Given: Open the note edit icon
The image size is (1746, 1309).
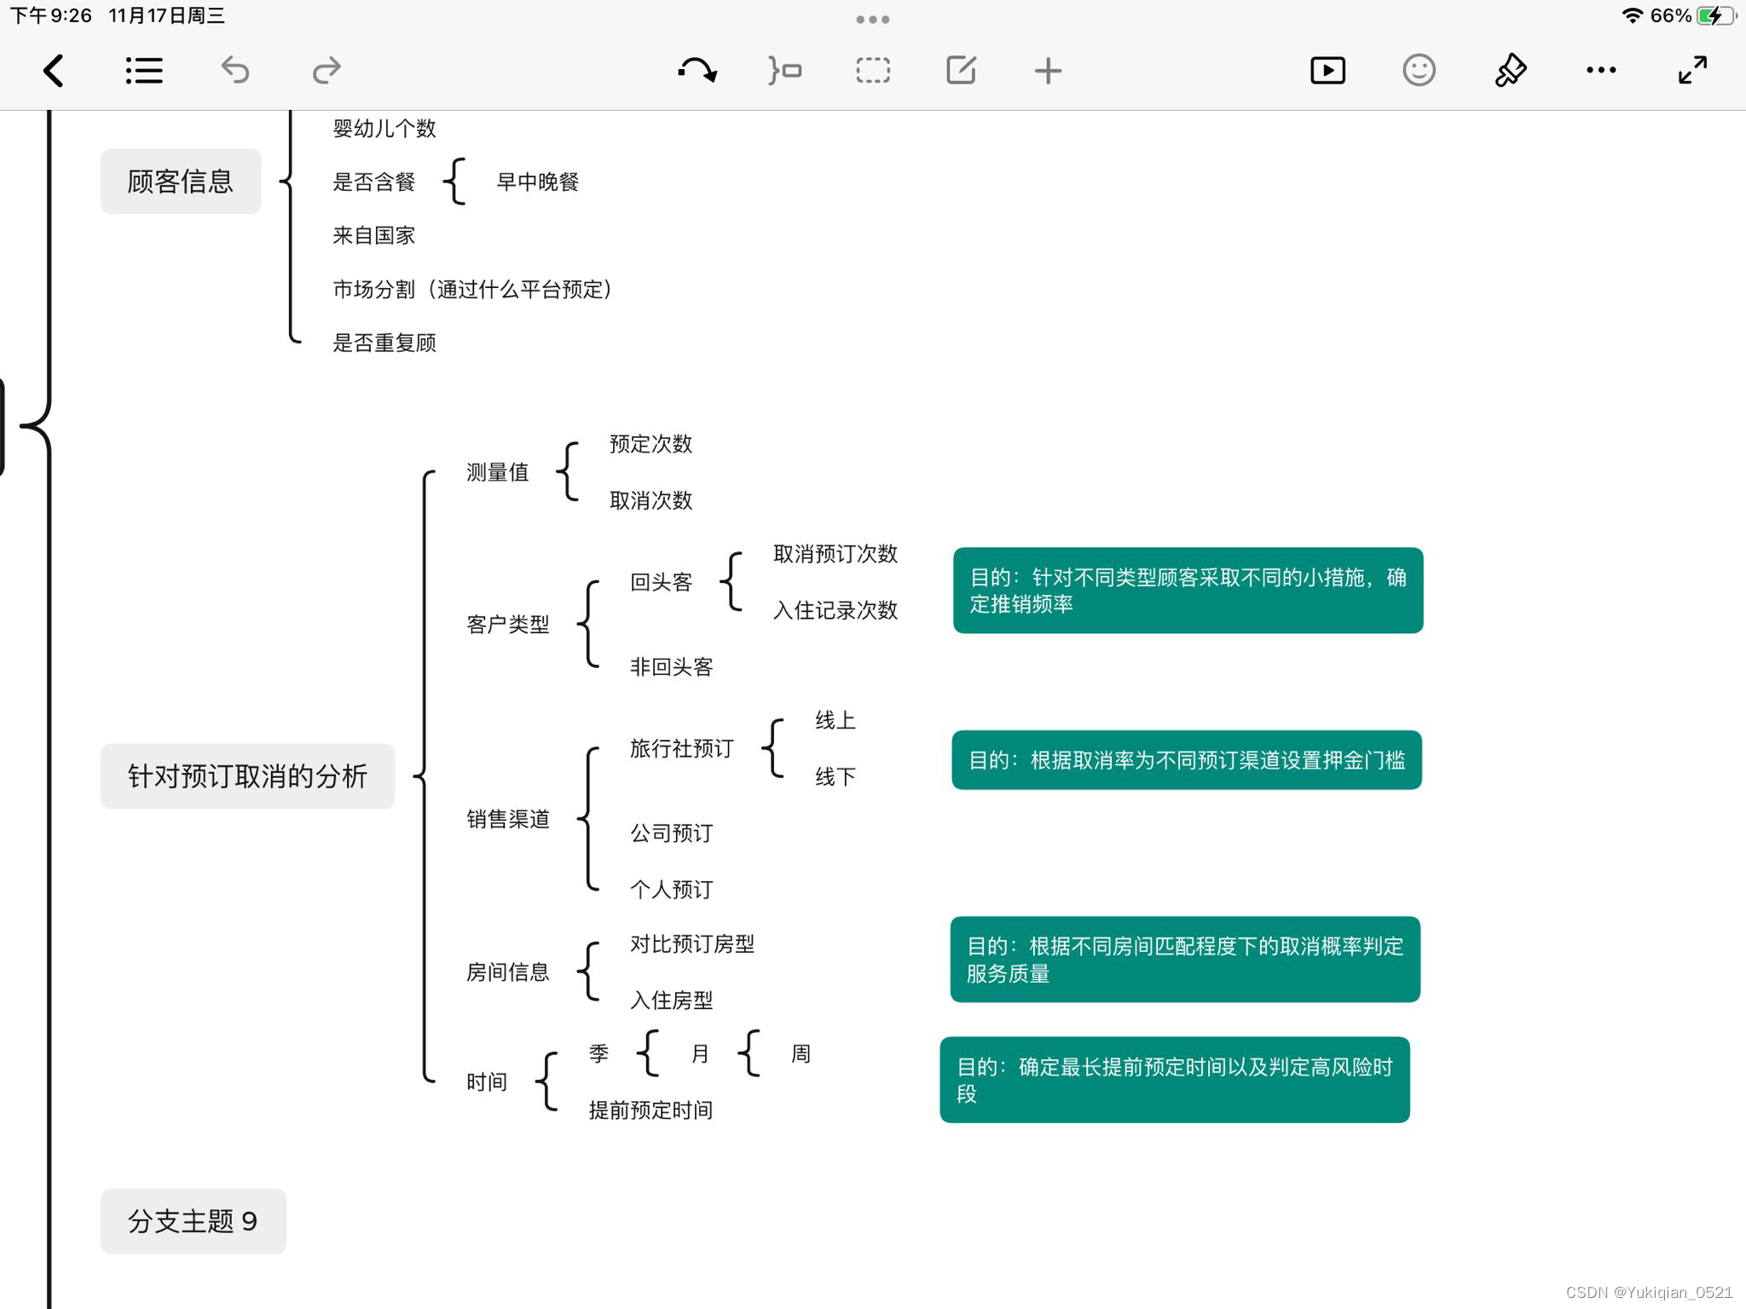Looking at the screenshot, I should (961, 70).
